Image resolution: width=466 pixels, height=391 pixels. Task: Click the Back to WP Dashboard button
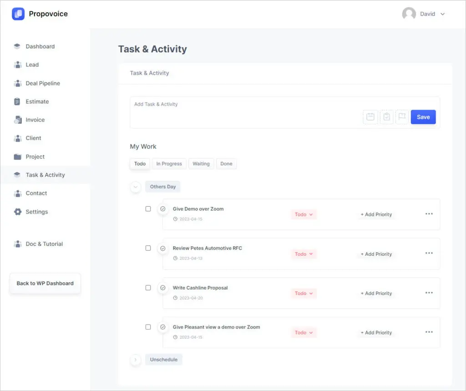pos(45,283)
